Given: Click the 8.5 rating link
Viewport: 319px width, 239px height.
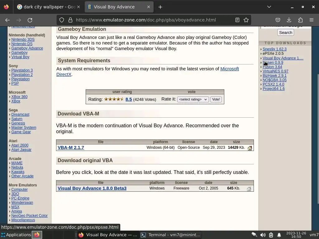Looking at the screenshot, I should click(129, 99).
